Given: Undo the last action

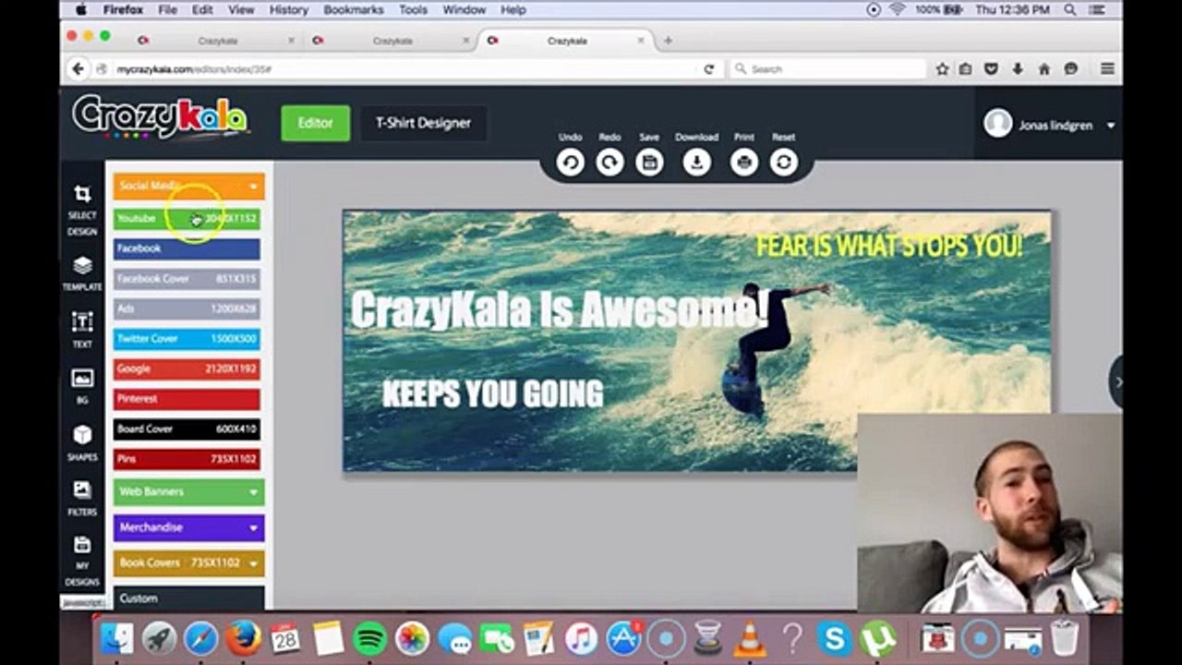Looking at the screenshot, I should (x=570, y=163).
